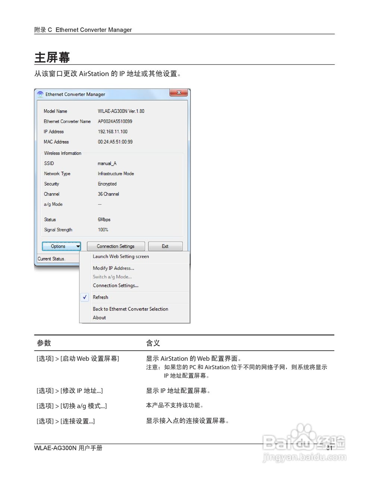369x478 pixels.
Task: Click the dialog close button
Action: pyautogui.click(x=178, y=93)
